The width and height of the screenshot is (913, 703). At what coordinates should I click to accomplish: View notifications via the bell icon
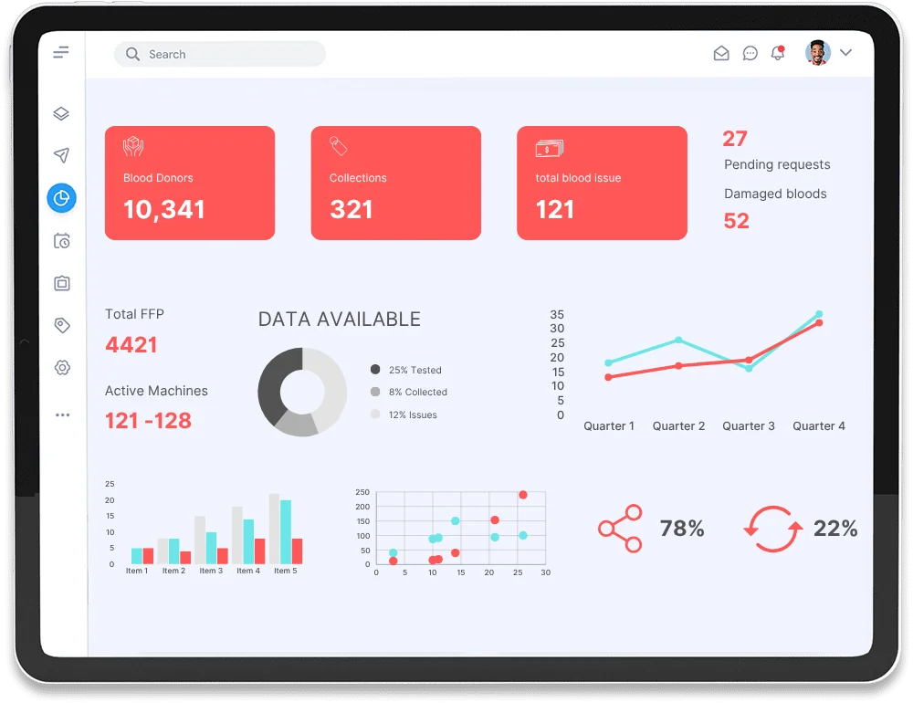pyautogui.click(x=778, y=54)
